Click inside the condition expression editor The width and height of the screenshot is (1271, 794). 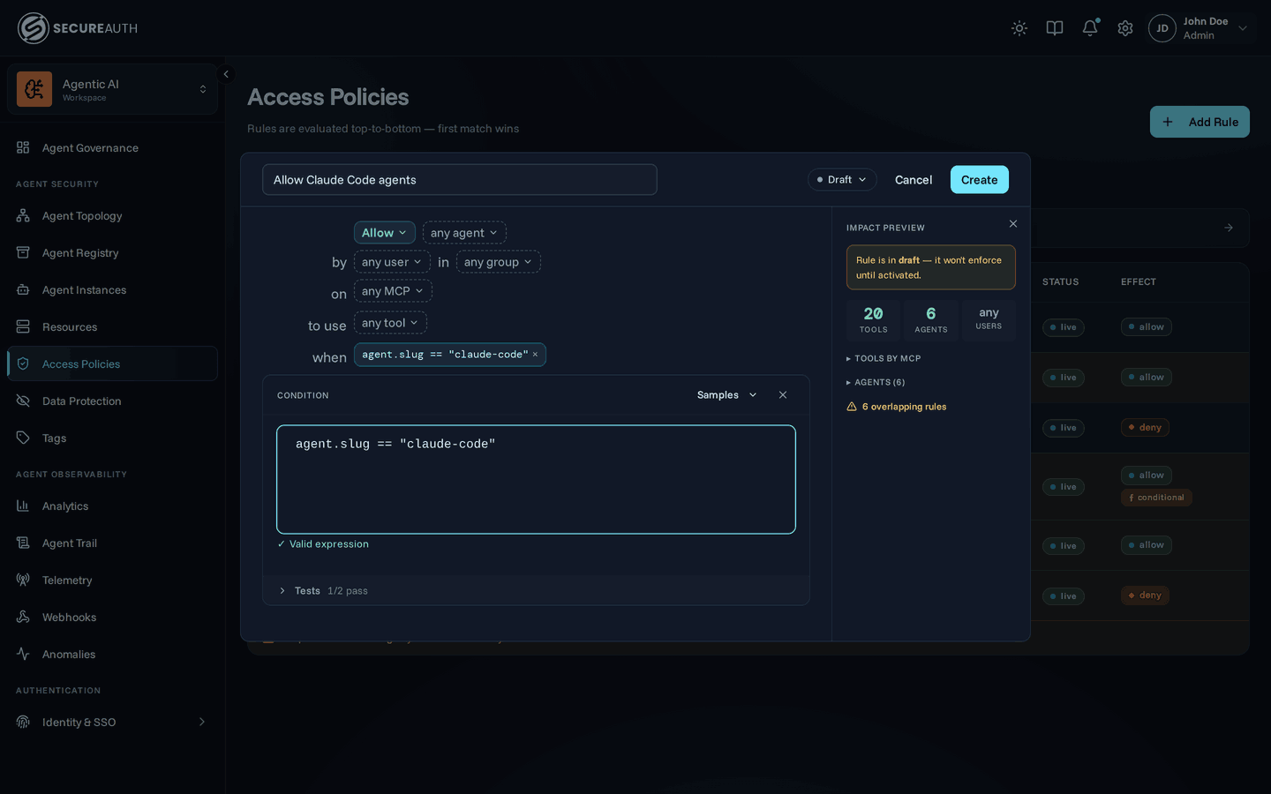(536, 480)
